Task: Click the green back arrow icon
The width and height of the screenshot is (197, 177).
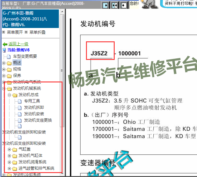Action: tap(5, 44)
